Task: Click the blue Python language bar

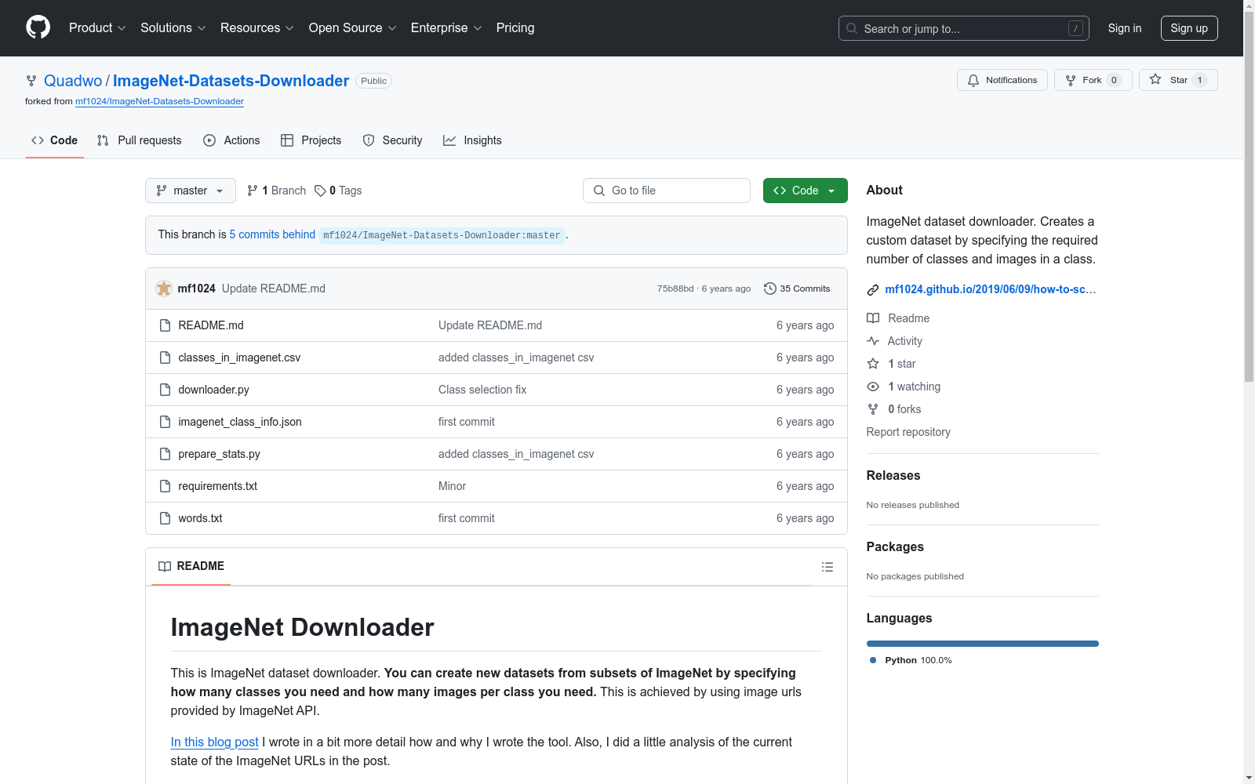Action: click(x=982, y=644)
